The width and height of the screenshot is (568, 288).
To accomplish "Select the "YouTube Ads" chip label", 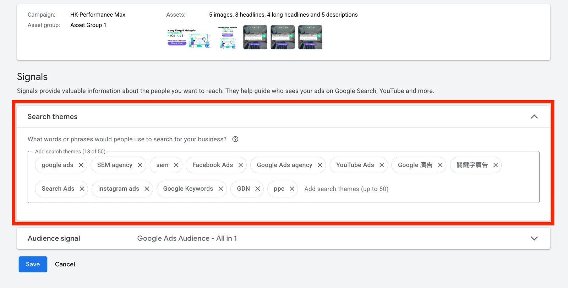I will tap(355, 165).
